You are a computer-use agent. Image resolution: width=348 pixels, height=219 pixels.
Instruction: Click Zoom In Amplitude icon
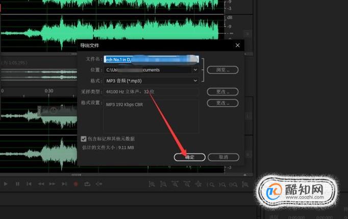[x=152, y=184]
